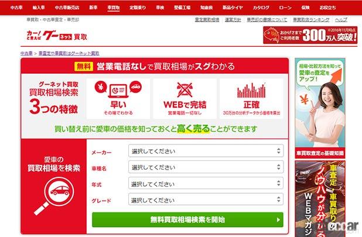Click the red fish icon on banner
362x237 pixels.
pyautogui.click(x=272, y=35)
